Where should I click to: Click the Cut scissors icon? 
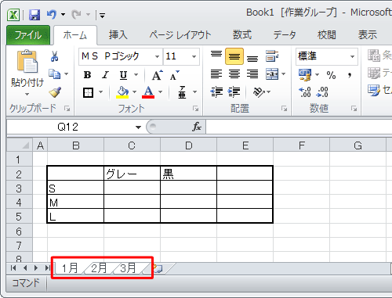click(x=54, y=56)
